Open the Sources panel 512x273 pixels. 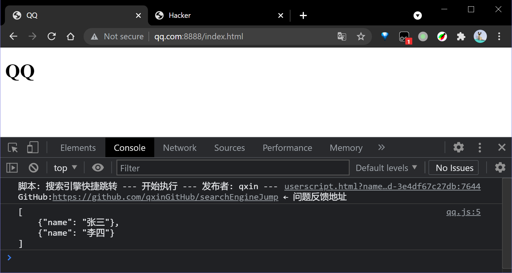click(x=230, y=148)
